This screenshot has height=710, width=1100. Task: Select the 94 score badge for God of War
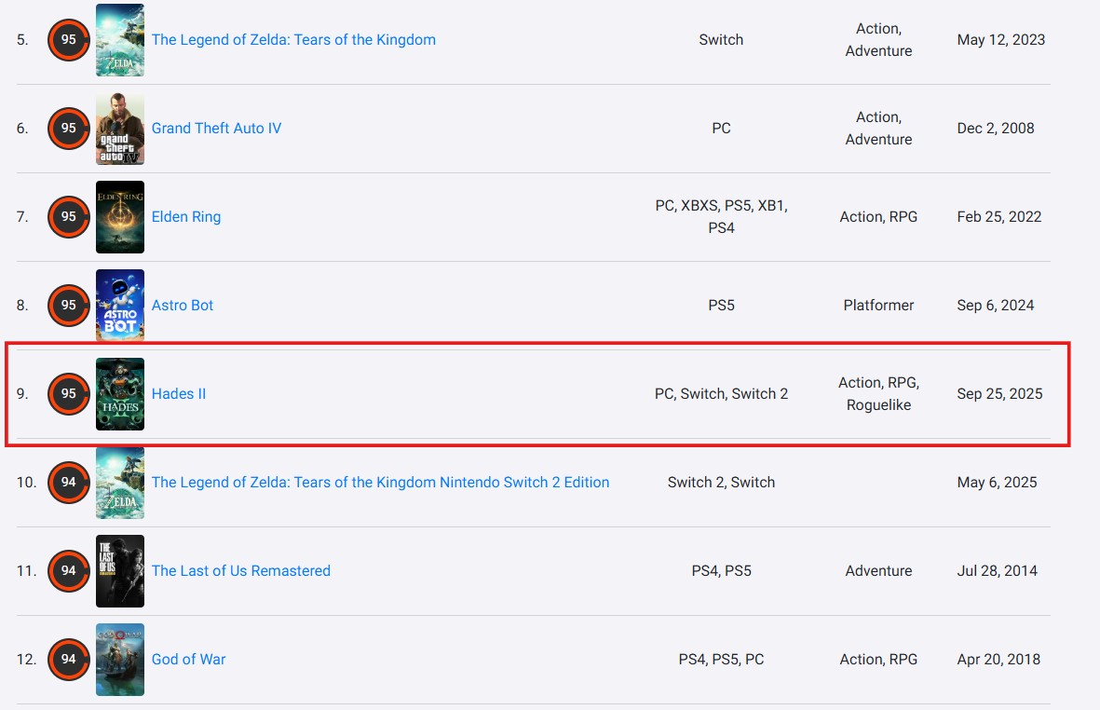point(68,659)
